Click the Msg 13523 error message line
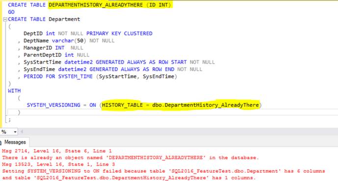The image size is (338, 181). click(58, 164)
